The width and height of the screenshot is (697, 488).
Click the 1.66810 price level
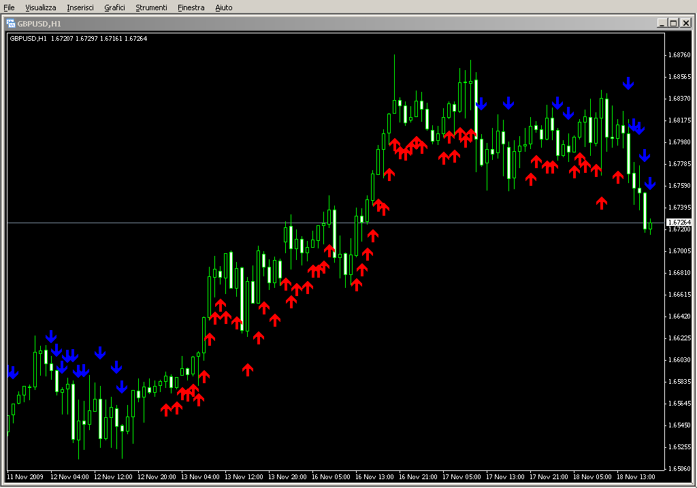coord(680,273)
